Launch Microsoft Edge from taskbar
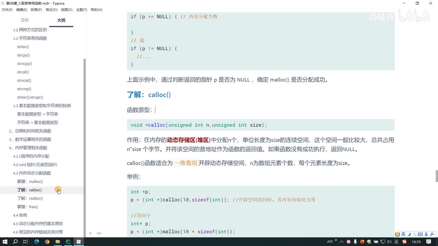The image size is (438, 246). (x=37, y=242)
